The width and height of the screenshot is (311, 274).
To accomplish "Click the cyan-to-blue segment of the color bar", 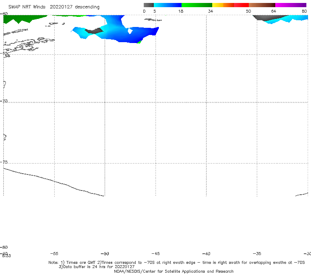I will [x=168, y=5].
